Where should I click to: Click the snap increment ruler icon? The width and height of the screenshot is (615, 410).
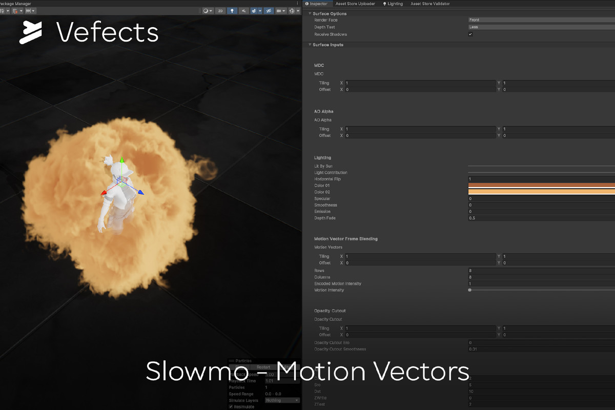(x=28, y=10)
